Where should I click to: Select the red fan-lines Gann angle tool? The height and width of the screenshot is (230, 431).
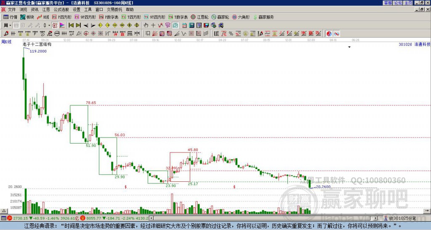coord(155,34)
